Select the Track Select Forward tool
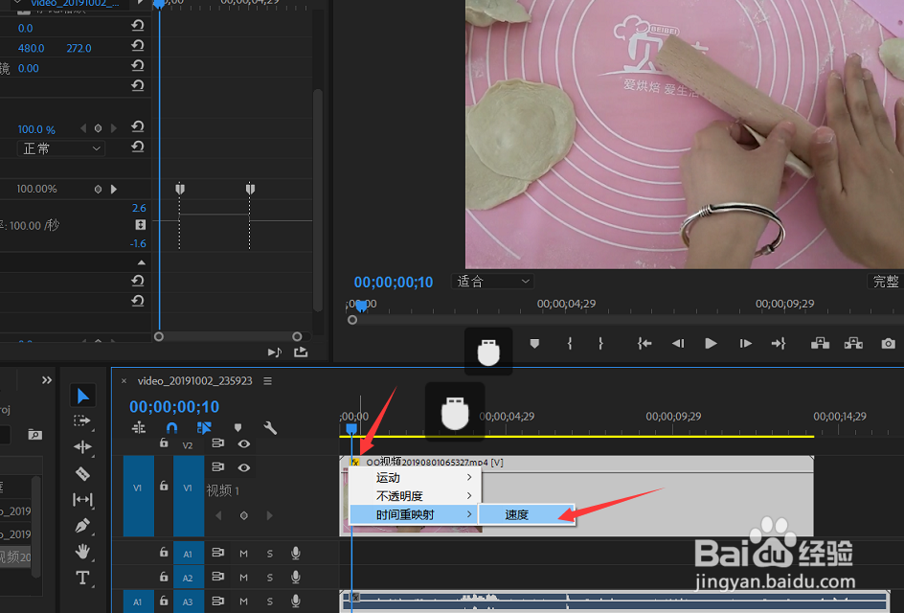This screenshot has width=904, height=613. click(x=82, y=421)
